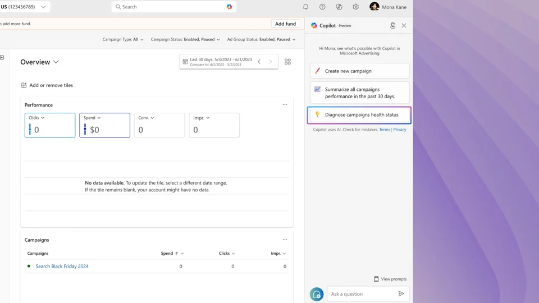Screen dimensions: 539x303
Task: Change the Spend metric dropdown
Action: click(92, 117)
